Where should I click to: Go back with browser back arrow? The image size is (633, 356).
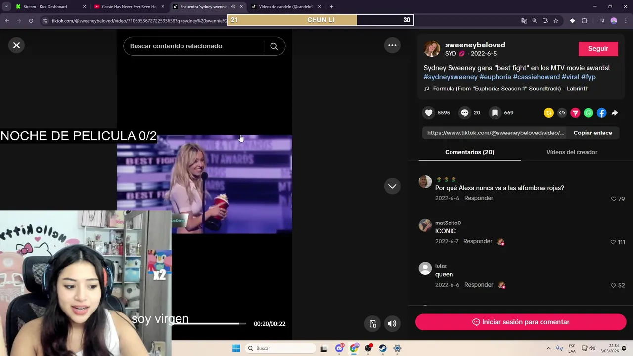point(7,21)
